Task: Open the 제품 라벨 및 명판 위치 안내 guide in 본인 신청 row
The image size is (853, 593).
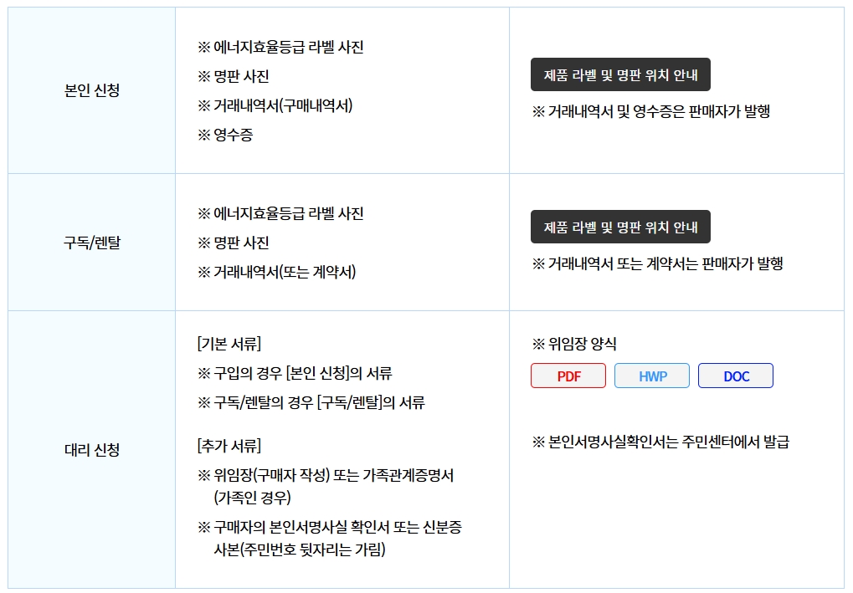Action: click(x=620, y=74)
